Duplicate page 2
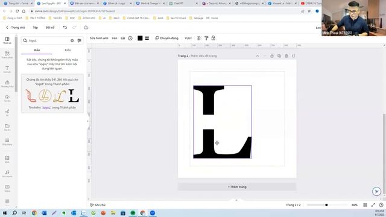Viewport: 386px width, 217px height. click(x=279, y=56)
